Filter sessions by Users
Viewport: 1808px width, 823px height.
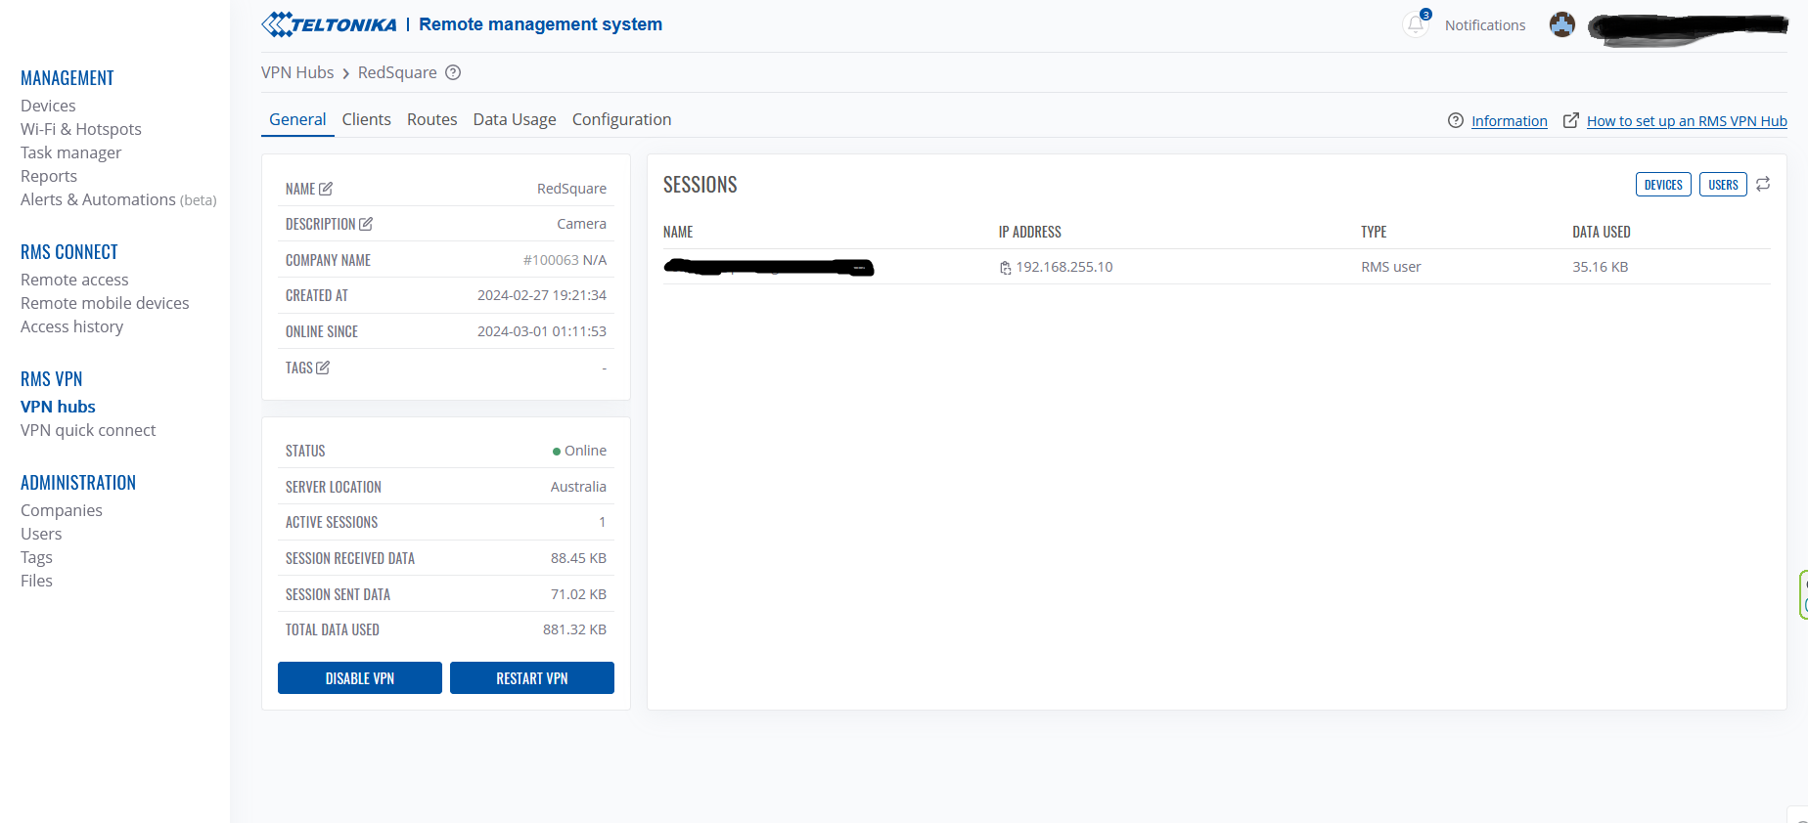coord(1724,184)
